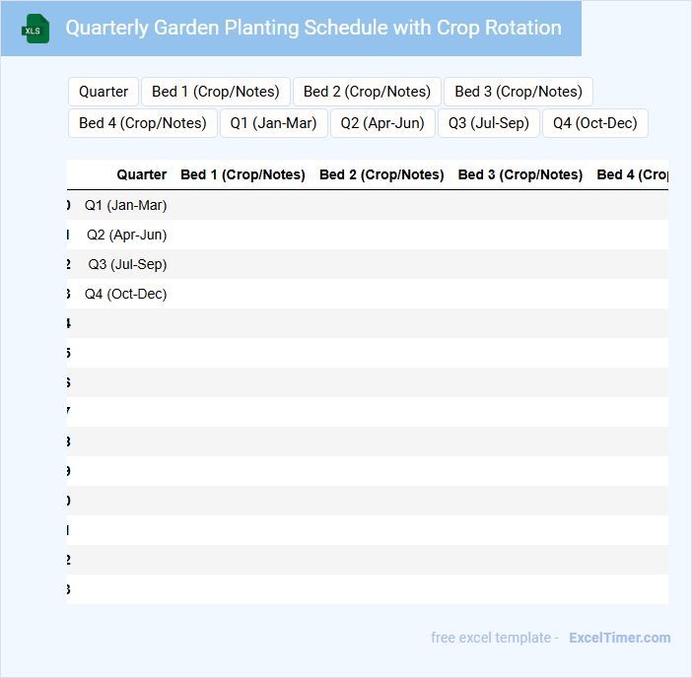Select the Q1 (Jan-Mar) table row cell
Image resolution: width=692 pixels, height=678 pixels.
tap(126, 205)
